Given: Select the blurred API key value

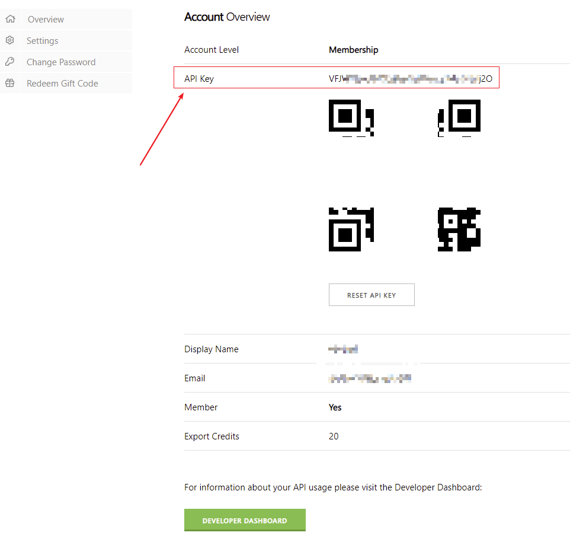Looking at the screenshot, I should pyautogui.click(x=411, y=78).
